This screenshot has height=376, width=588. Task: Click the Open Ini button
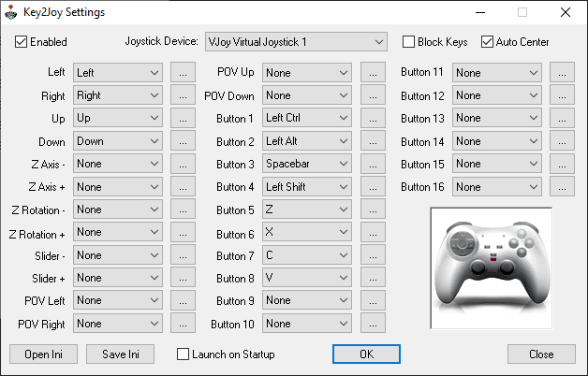pyautogui.click(x=43, y=354)
